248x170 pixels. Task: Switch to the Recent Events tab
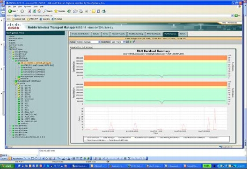[x=118, y=34]
